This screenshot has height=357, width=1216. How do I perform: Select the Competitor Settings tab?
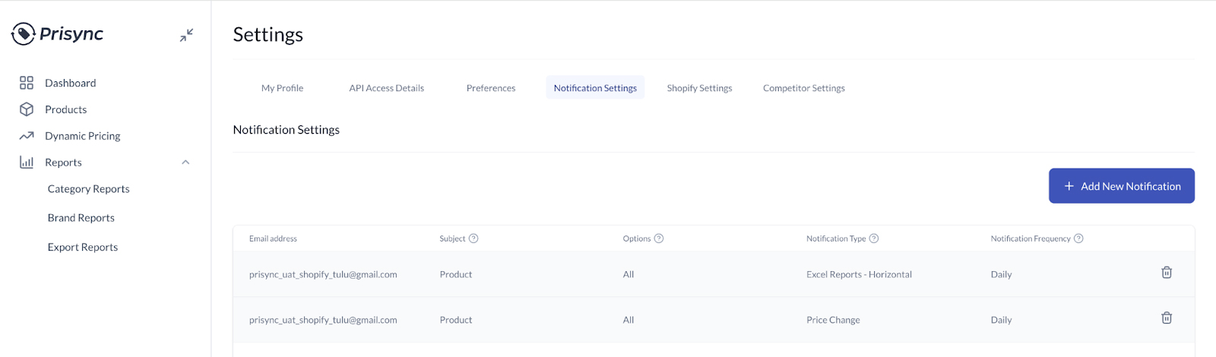(x=803, y=88)
